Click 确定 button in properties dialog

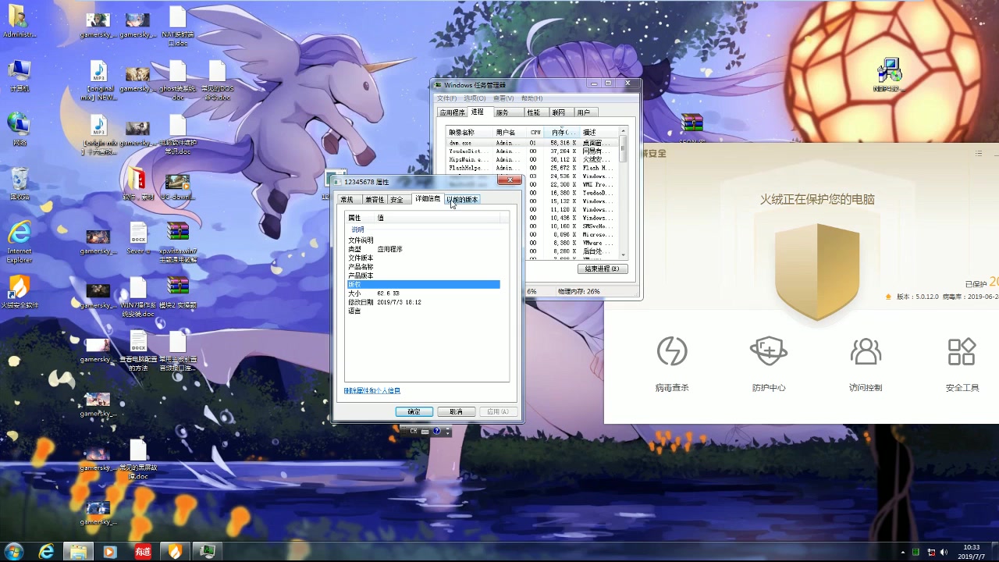point(414,411)
